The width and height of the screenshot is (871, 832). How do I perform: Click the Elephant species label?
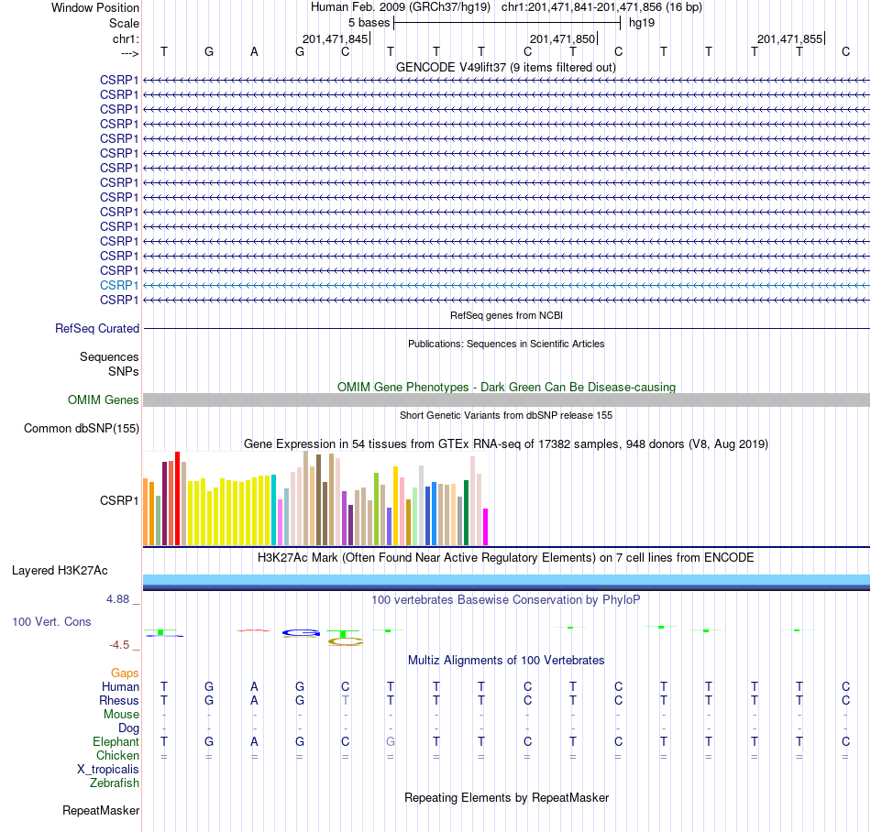[116, 741]
